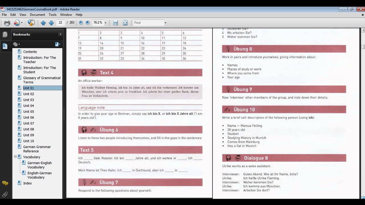
Task: Open Glossary of Grammatical Terms bookmark
Action: point(42,80)
